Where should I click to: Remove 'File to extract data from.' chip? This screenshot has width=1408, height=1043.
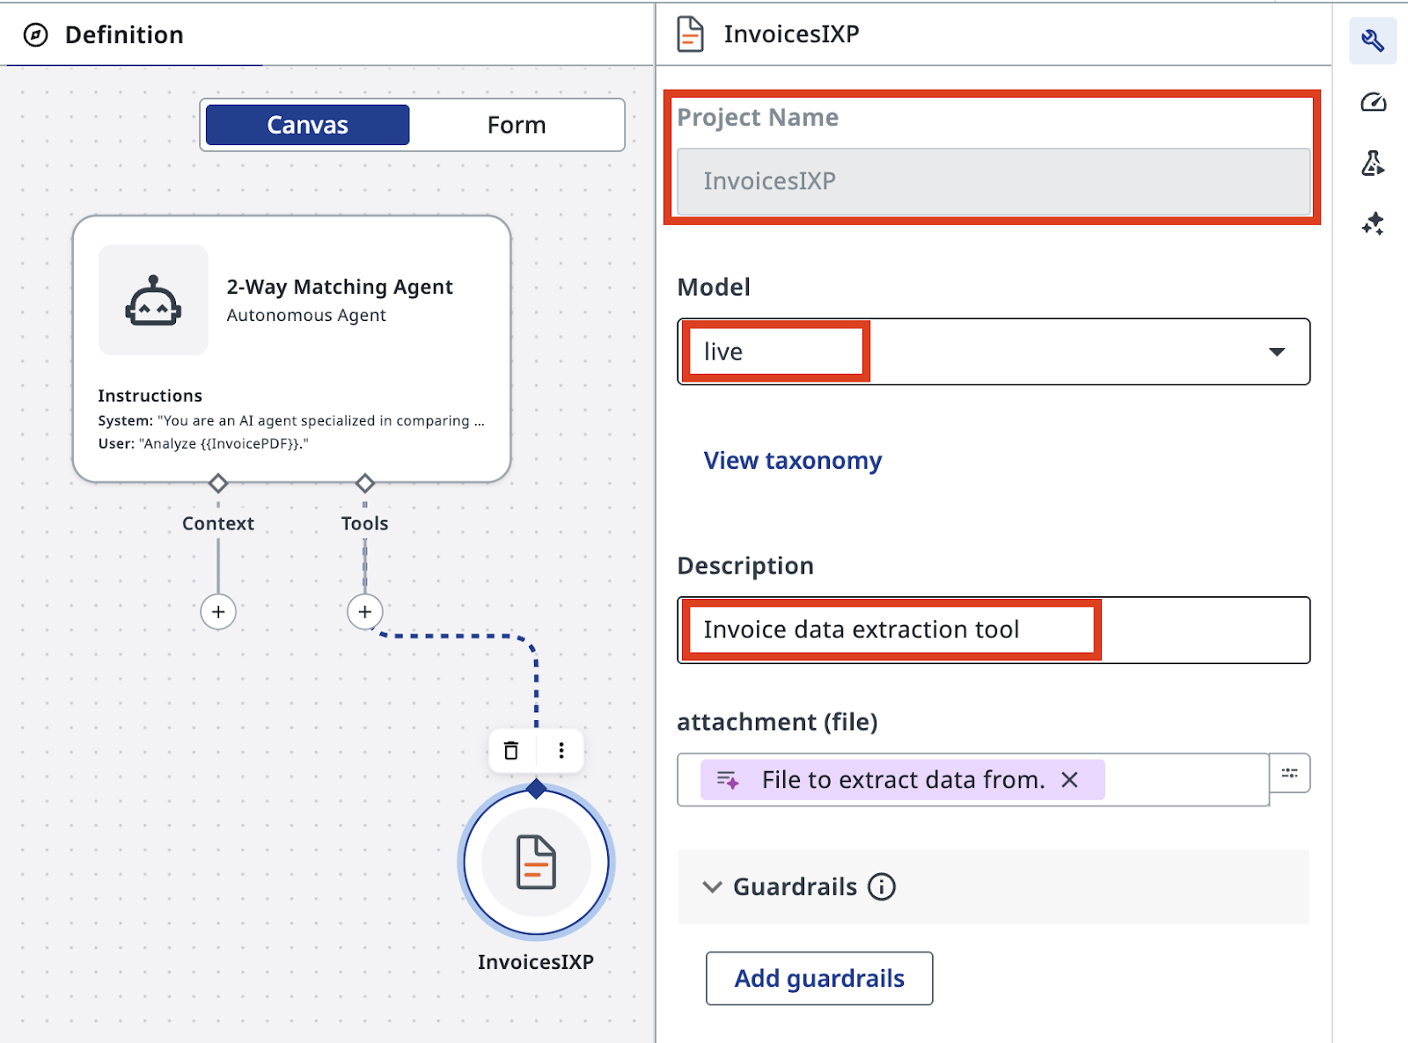pos(1070,780)
